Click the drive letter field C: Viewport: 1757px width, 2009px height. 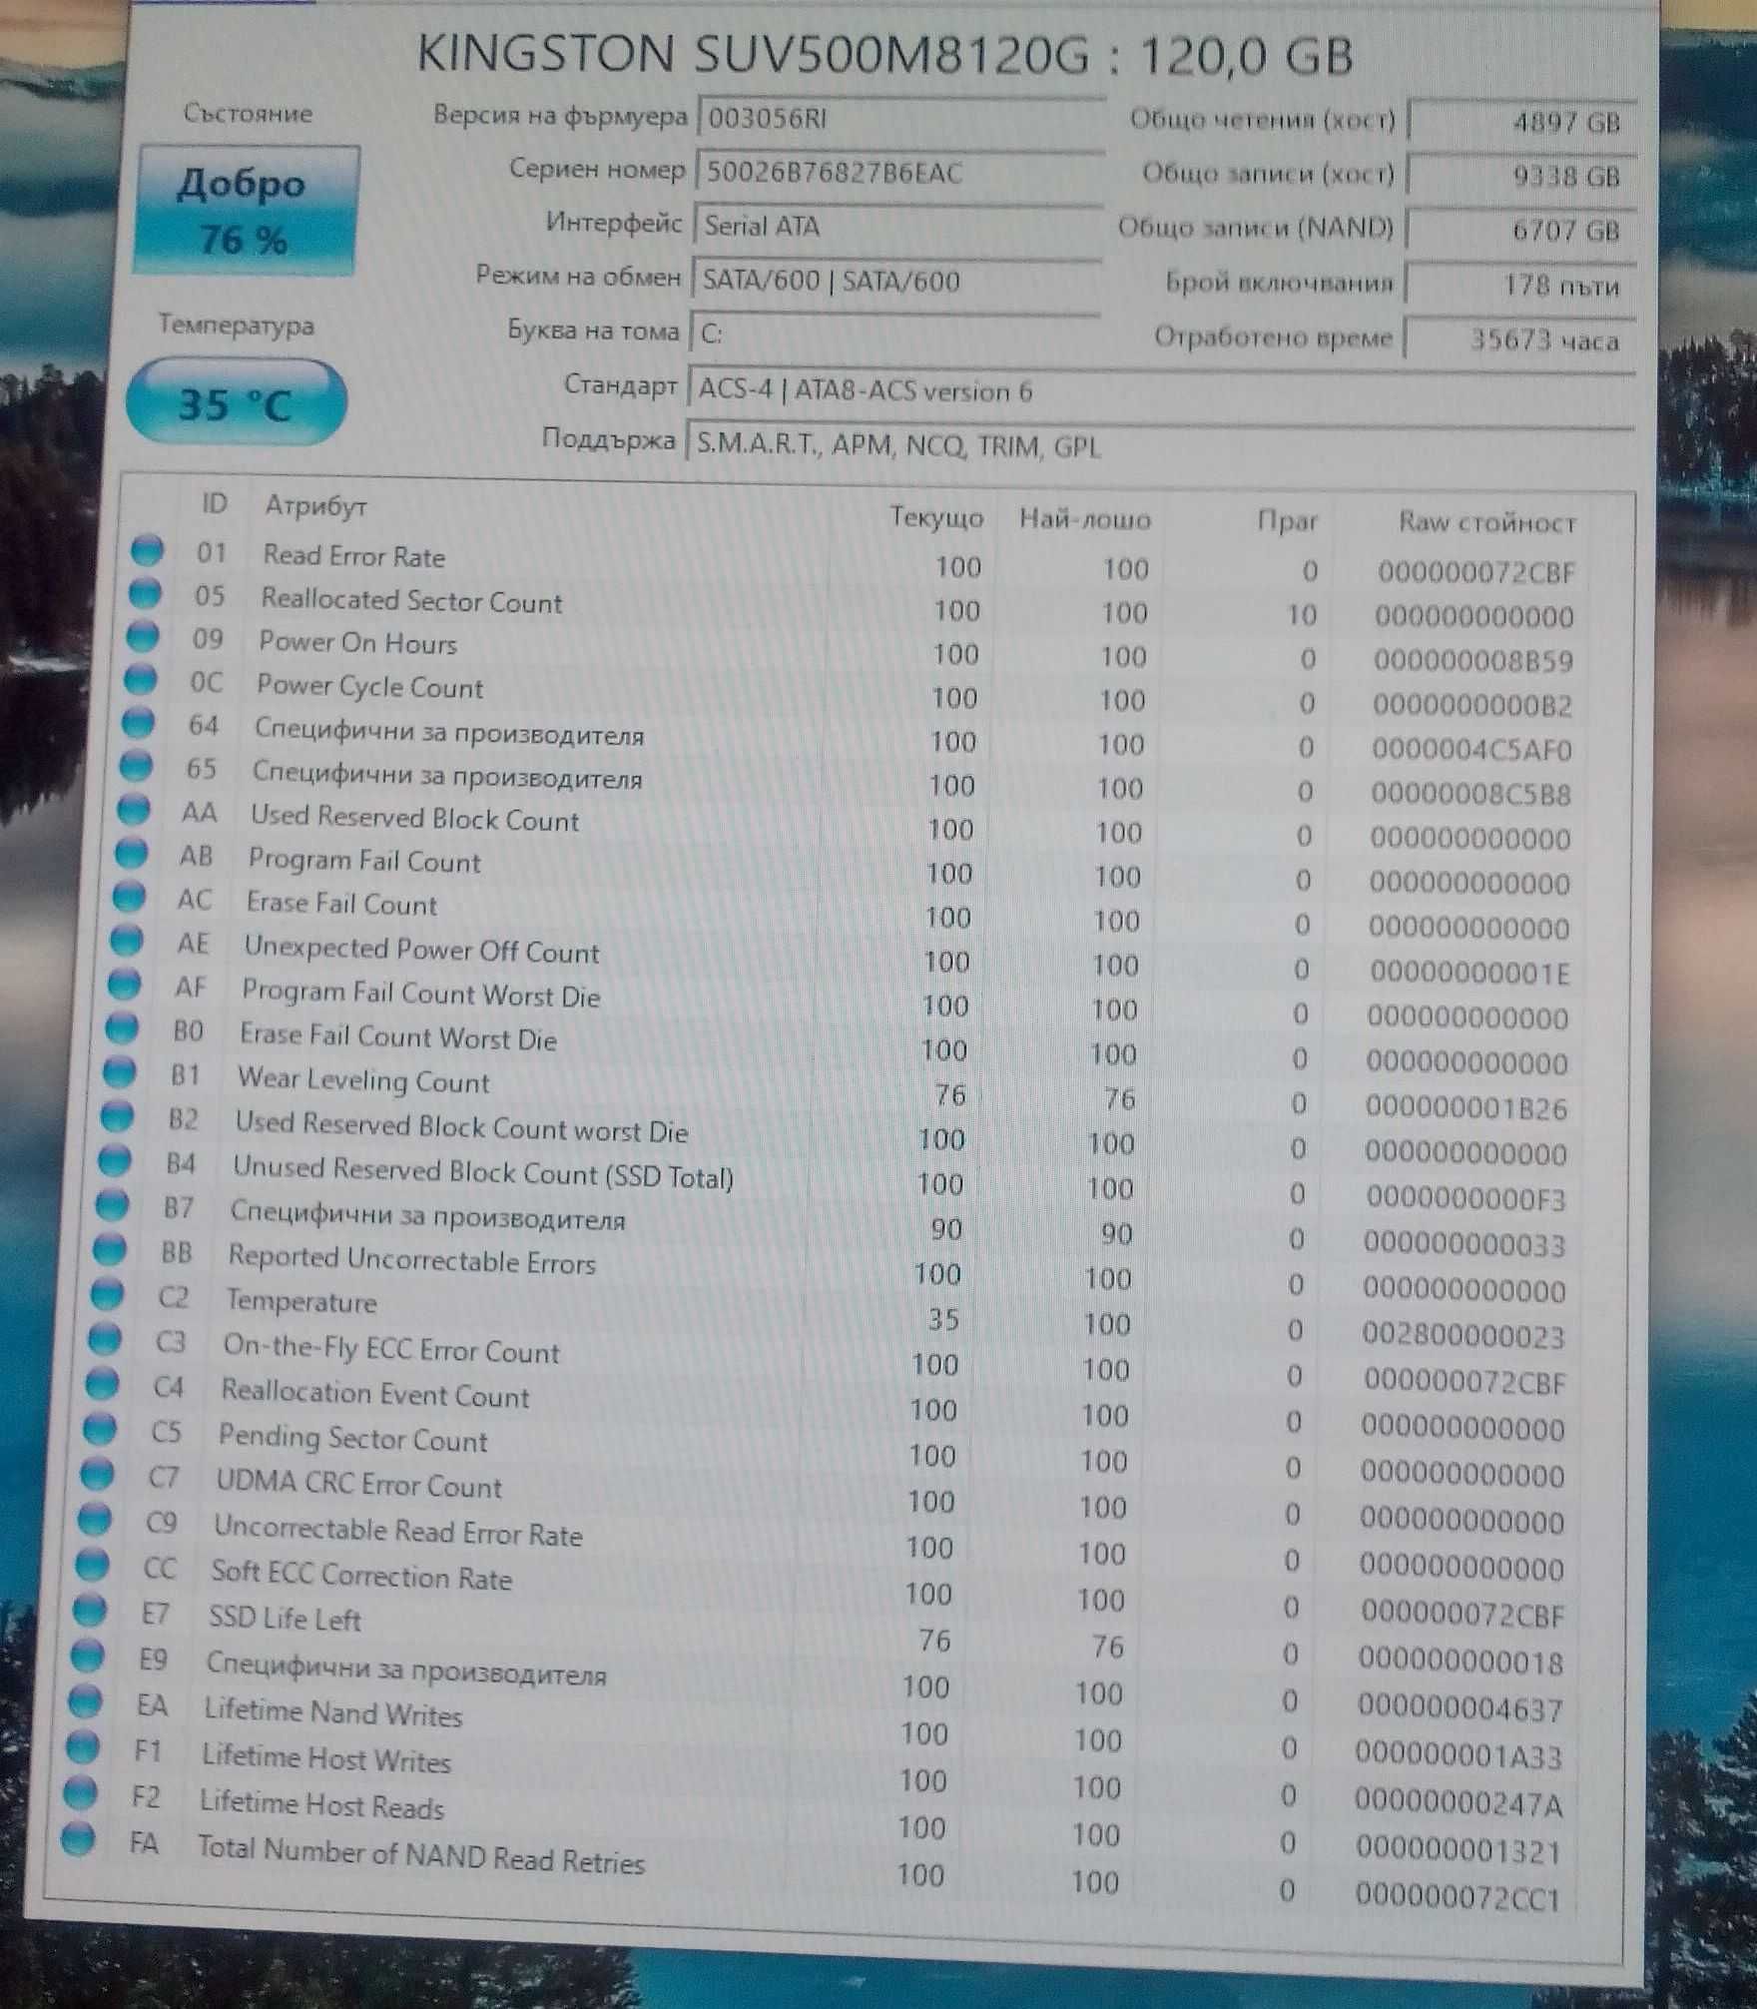[x=894, y=333]
